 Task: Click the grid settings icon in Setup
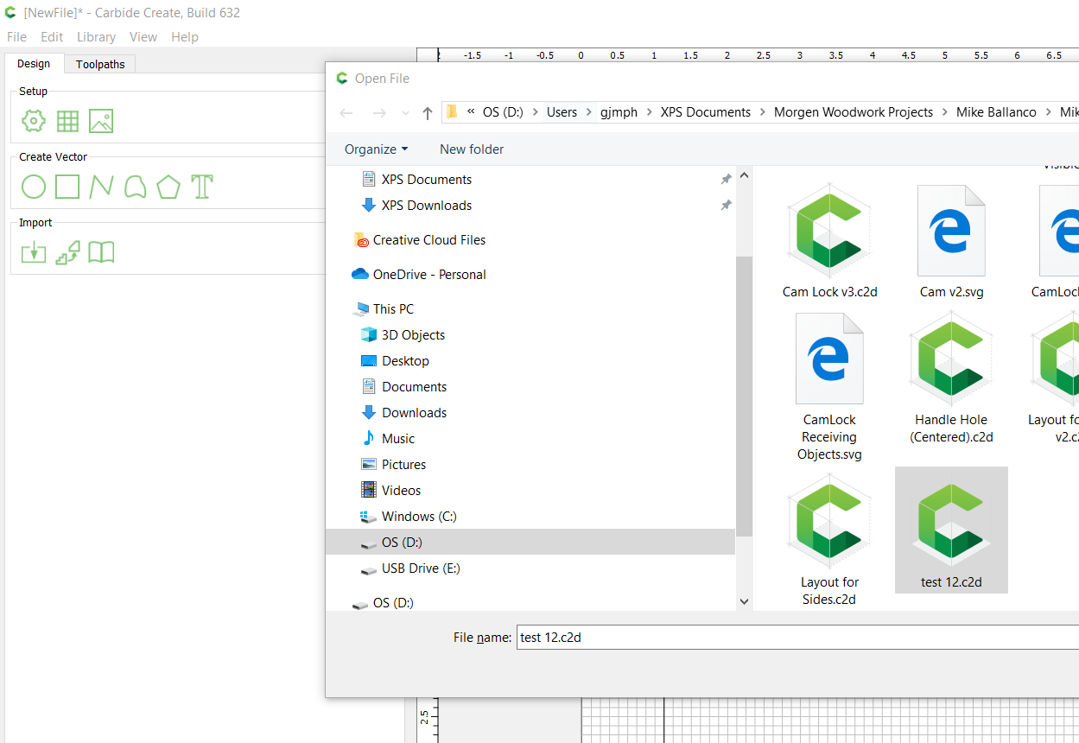[67, 121]
